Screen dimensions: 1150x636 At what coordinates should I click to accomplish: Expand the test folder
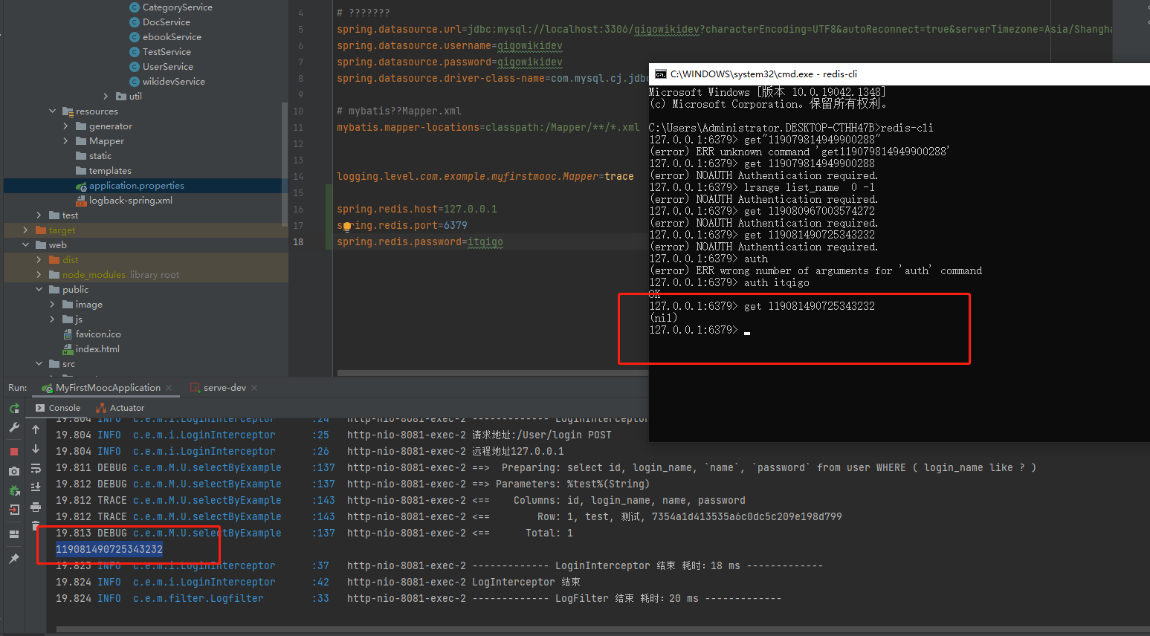click(39, 215)
